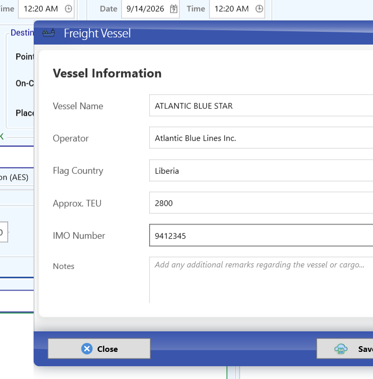Viewport: 373px width, 379px height.
Task: Click the (AES) text in background window
Action: coord(19,177)
